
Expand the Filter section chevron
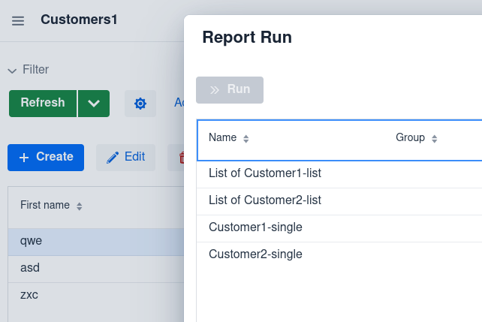tap(12, 71)
